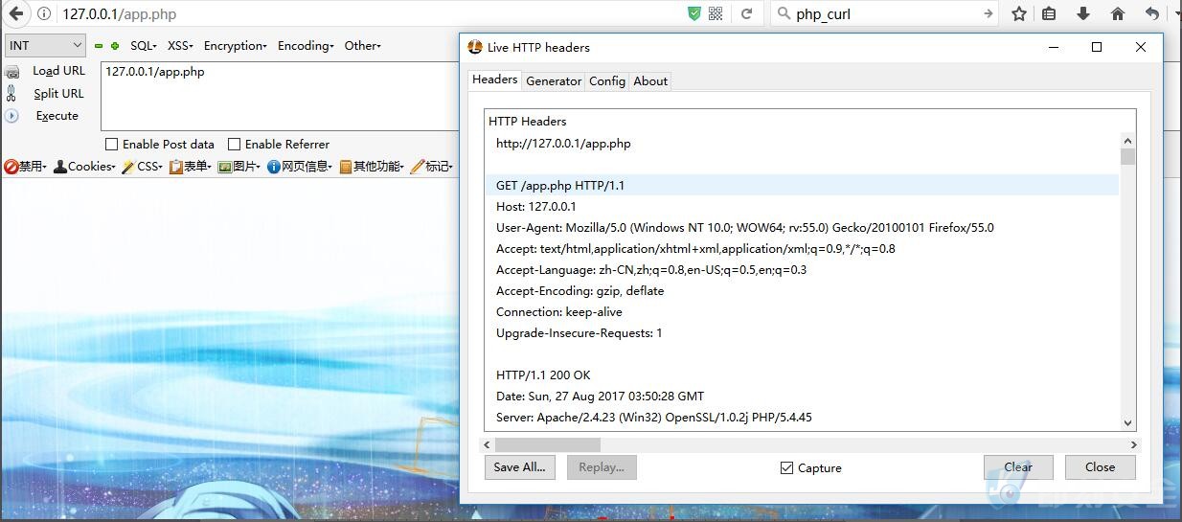This screenshot has width=1182, height=522.
Task: Click the php_curl search box
Action: click(886, 13)
